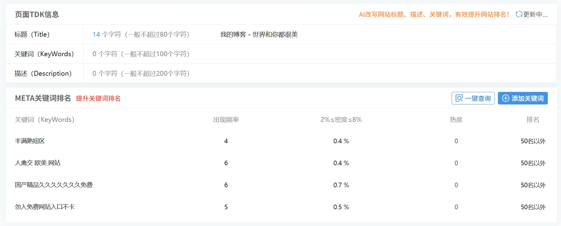Image resolution: width=561 pixels, height=226 pixels.
Task: Click the 0.5 % density value
Action: pos(341,207)
